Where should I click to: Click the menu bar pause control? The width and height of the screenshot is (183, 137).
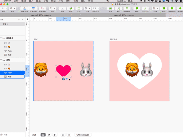pos(145,1)
